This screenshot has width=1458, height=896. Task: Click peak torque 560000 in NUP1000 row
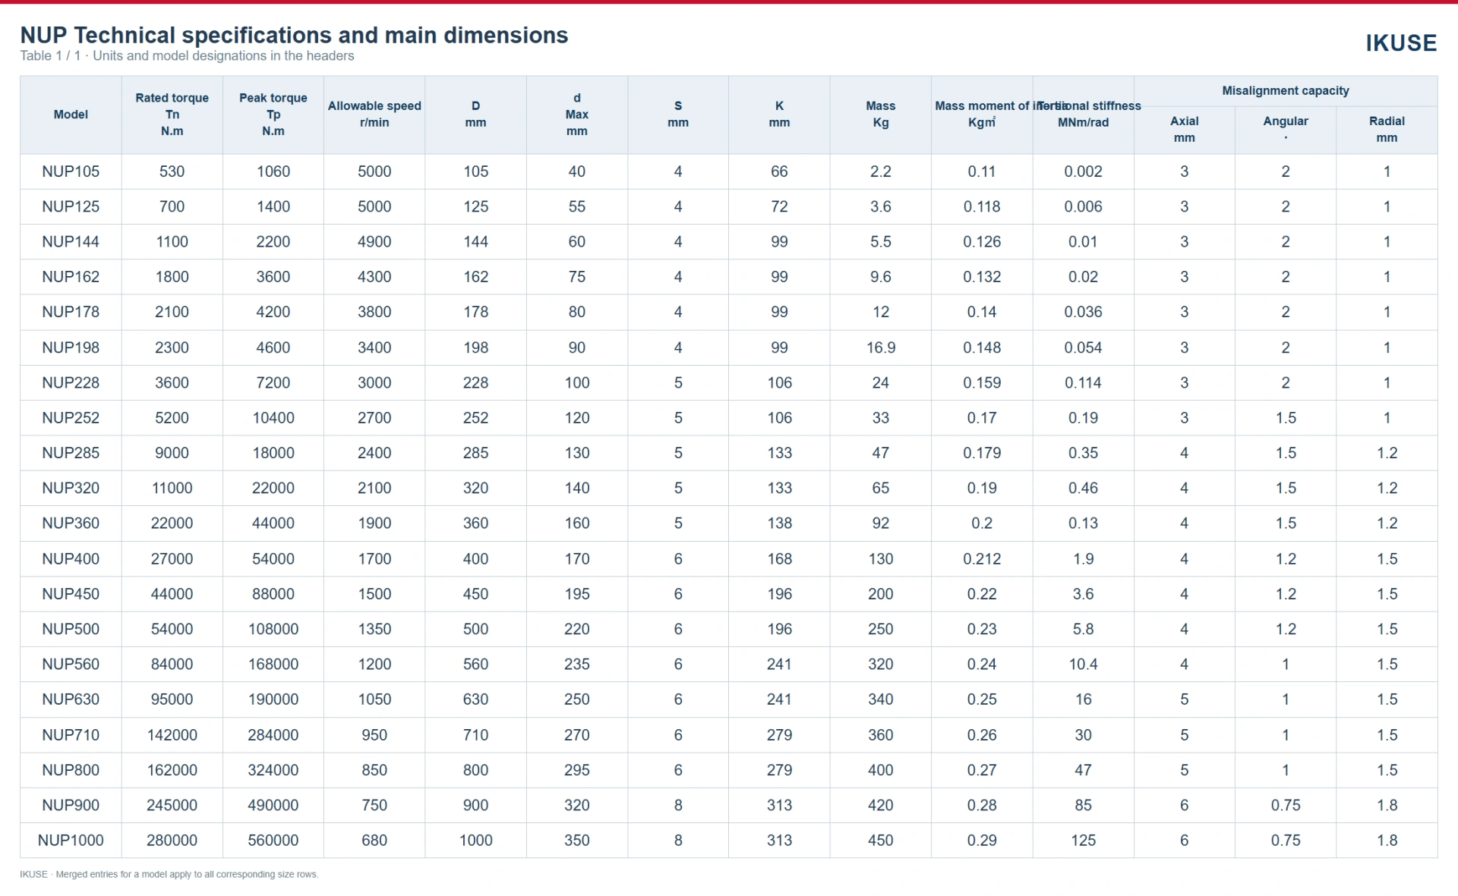[x=273, y=841]
